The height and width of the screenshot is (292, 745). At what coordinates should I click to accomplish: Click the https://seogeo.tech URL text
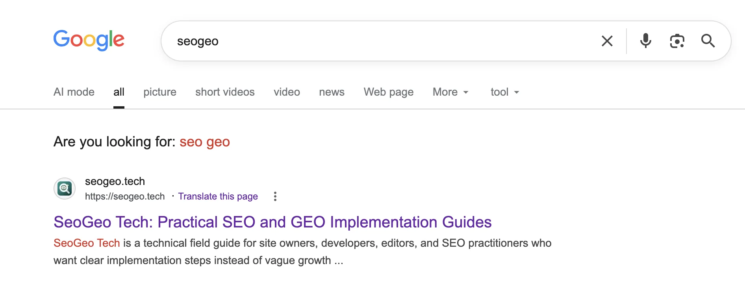point(125,196)
